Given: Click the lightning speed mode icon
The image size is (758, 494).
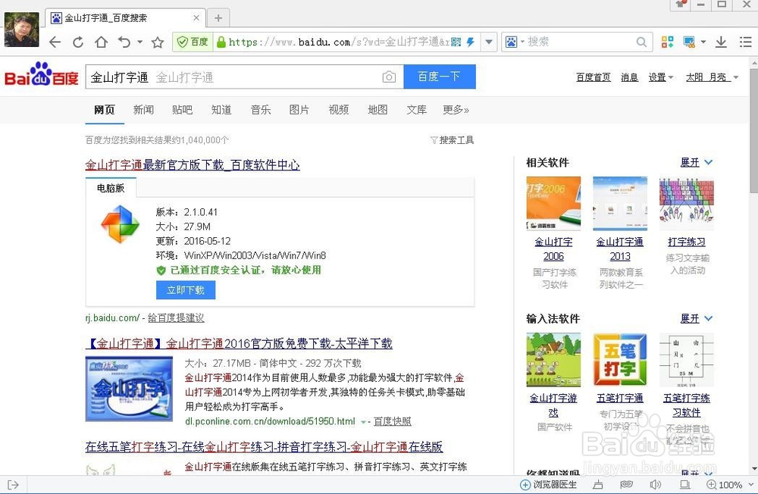Looking at the screenshot, I should pos(471,42).
